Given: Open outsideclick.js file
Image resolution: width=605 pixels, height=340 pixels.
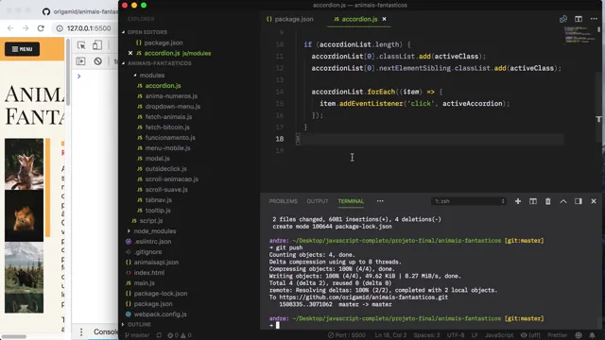Looking at the screenshot, I should pyautogui.click(x=166, y=169).
